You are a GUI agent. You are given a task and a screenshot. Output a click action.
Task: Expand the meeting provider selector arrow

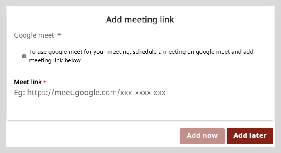[x=59, y=35]
